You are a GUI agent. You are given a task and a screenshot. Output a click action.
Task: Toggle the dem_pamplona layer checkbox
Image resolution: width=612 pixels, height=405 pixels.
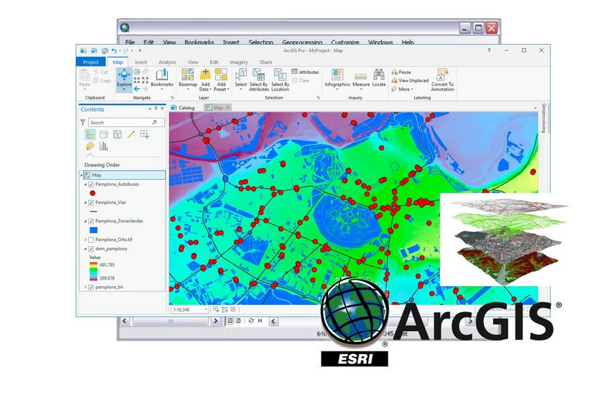coord(91,248)
